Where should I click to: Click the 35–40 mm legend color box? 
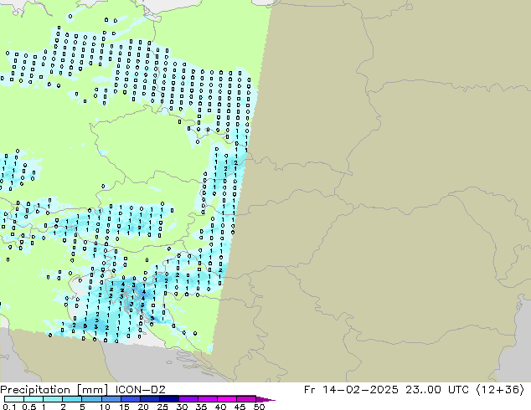point(207,399)
